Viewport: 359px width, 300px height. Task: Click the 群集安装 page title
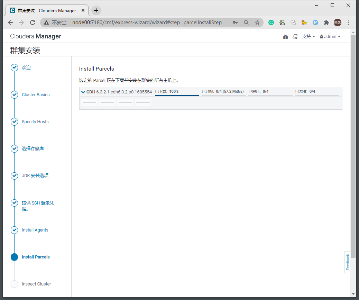point(25,50)
